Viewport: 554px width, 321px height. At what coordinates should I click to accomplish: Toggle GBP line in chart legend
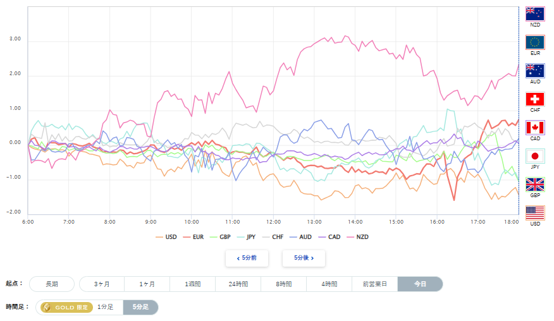(220, 237)
